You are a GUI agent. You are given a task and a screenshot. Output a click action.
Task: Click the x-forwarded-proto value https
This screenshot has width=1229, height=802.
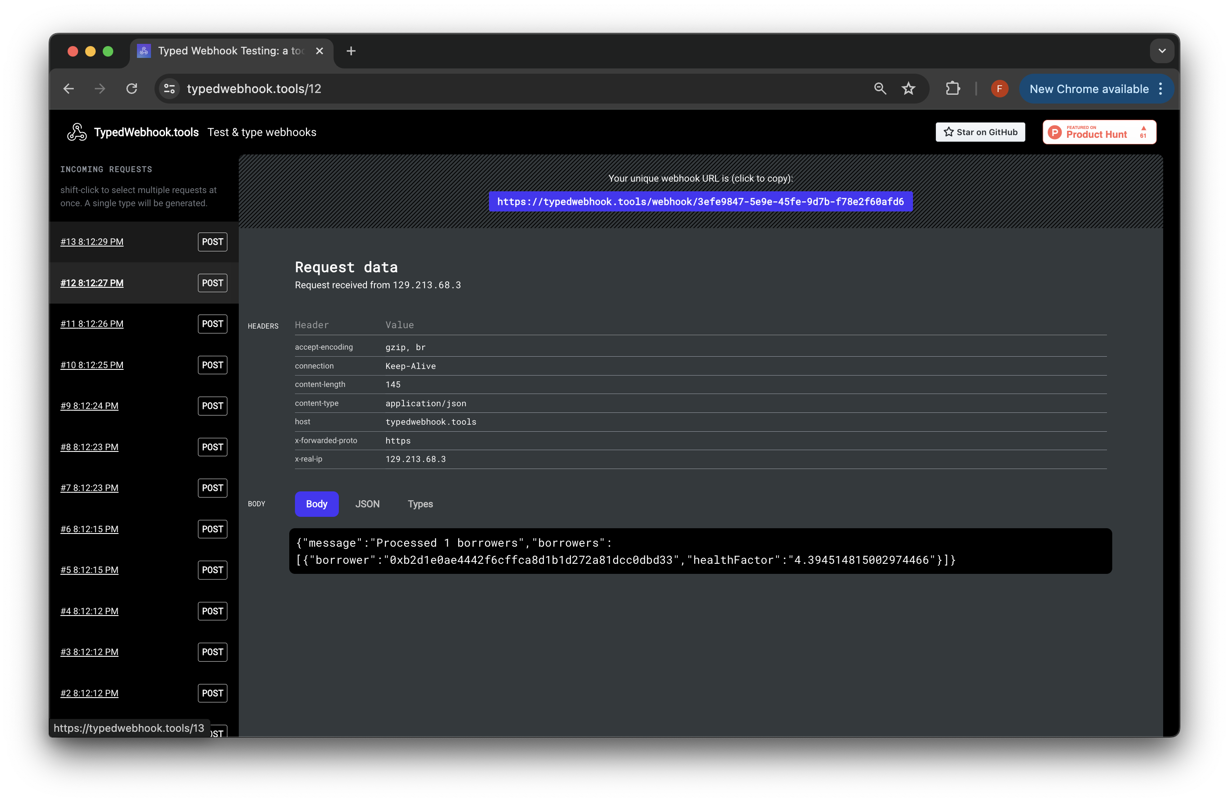tap(398, 441)
